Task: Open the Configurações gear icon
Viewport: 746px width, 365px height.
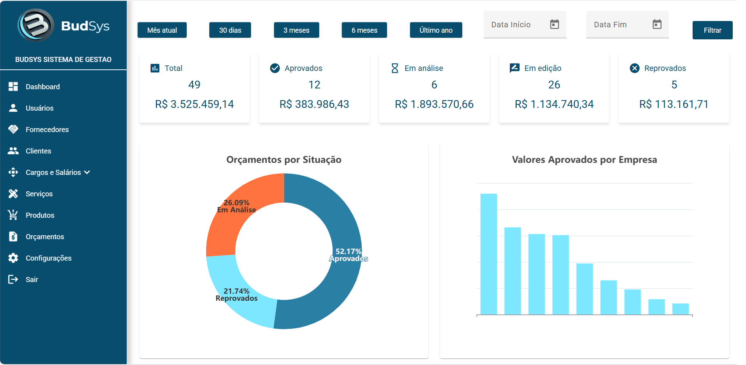Action: point(13,258)
